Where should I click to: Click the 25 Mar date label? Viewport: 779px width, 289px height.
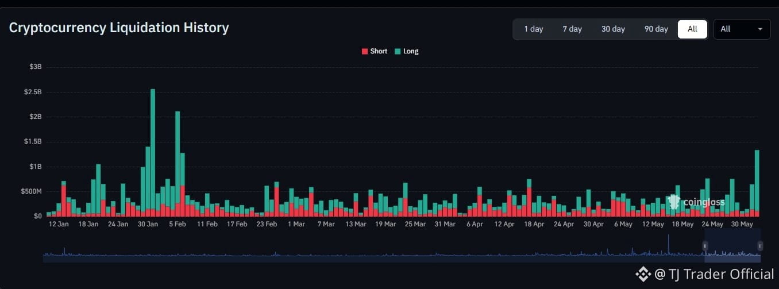(x=415, y=224)
